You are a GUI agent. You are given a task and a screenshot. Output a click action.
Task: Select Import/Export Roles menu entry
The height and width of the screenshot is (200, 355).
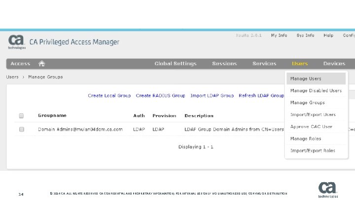tap(316, 151)
